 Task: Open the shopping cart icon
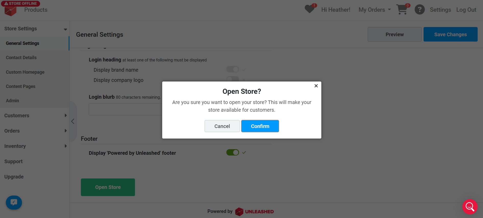[402, 9]
